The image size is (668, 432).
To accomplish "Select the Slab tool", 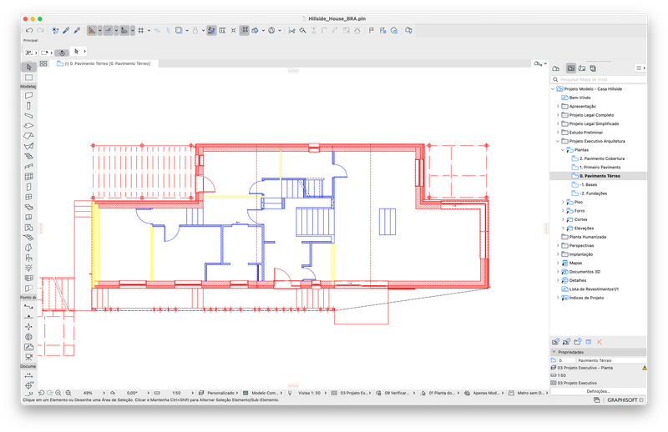I will click(28, 126).
